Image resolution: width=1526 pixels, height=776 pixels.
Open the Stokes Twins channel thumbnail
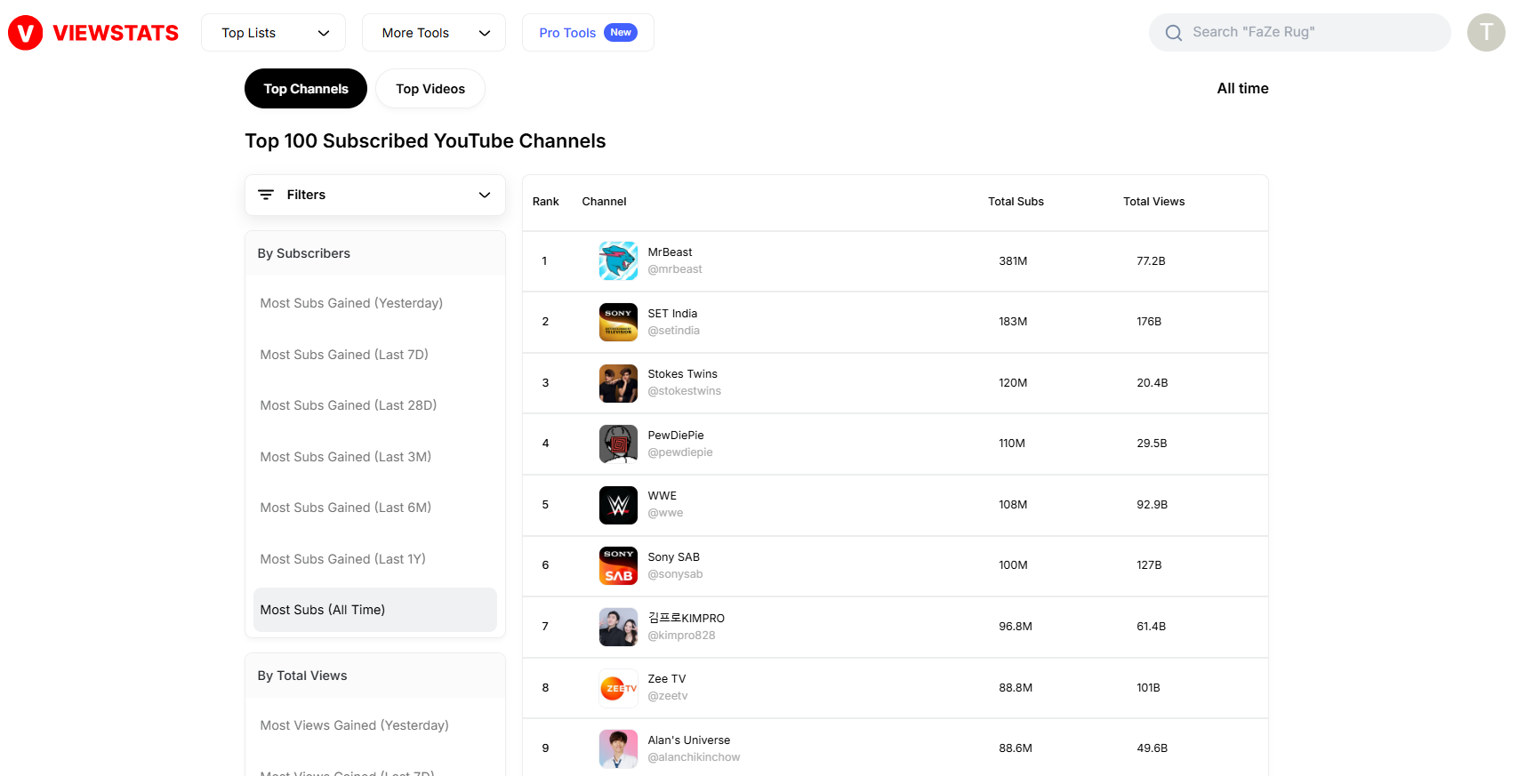coord(618,383)
